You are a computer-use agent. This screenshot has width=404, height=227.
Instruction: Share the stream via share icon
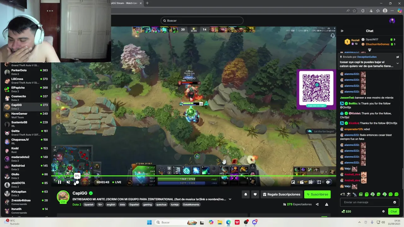(317, 204)
